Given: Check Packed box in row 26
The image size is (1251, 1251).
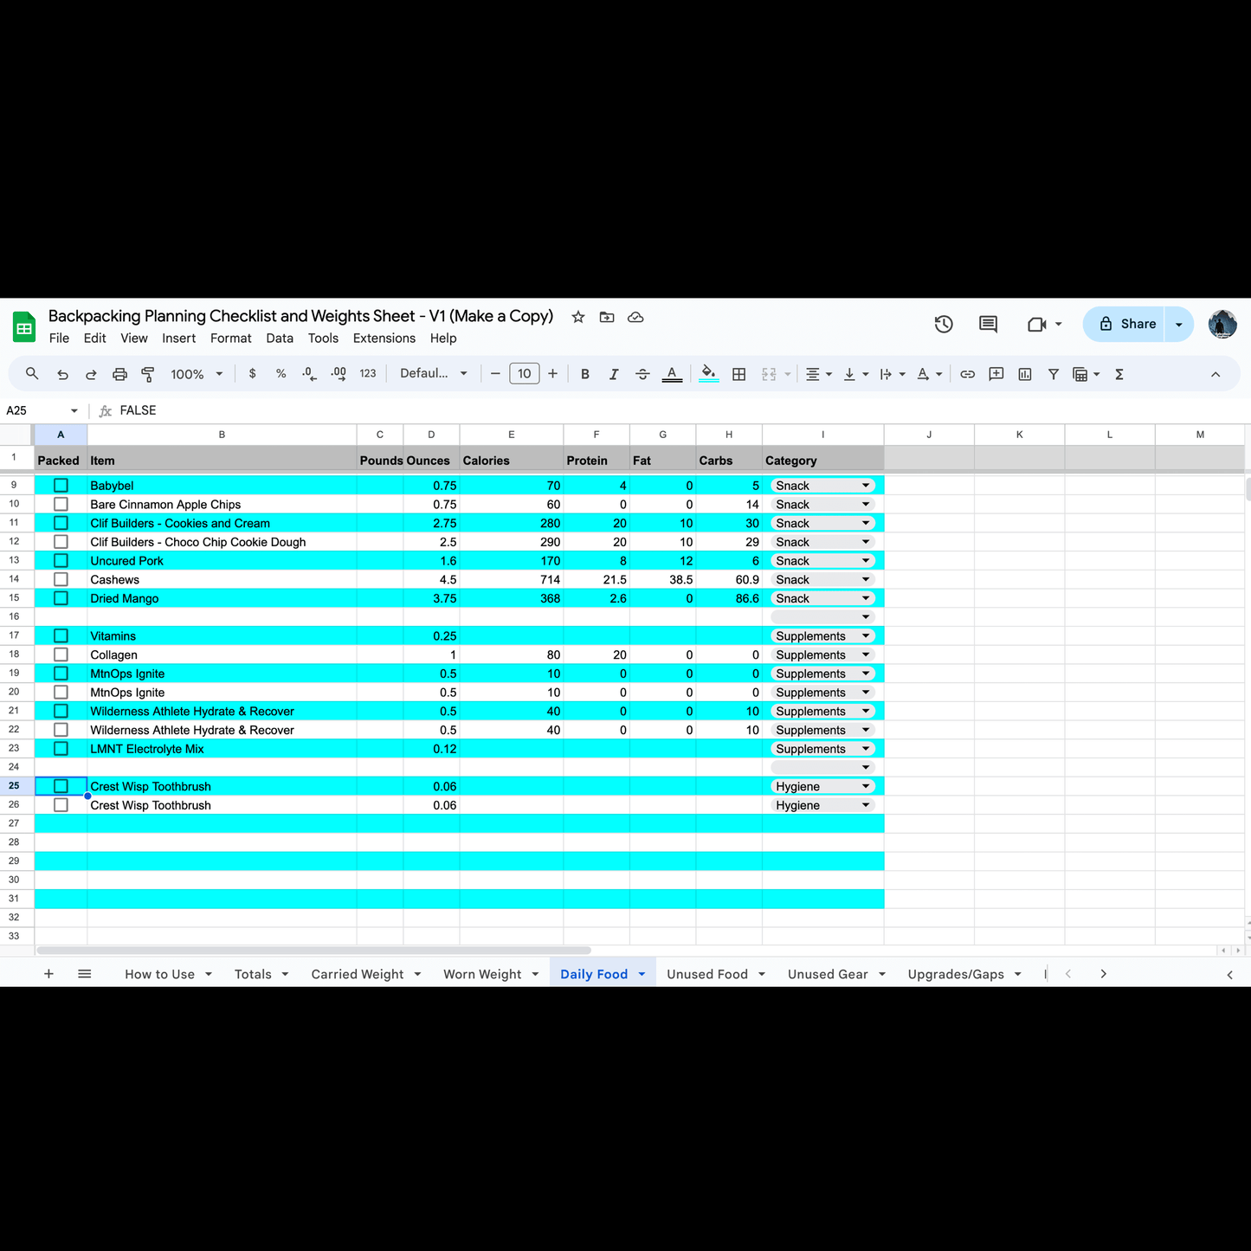Looking at the screenshot, I should [x=61, y=805].
